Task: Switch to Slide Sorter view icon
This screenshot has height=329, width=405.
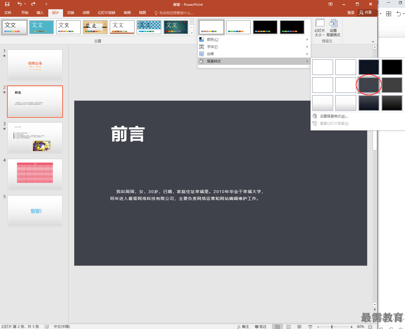Action: (289, 327)
